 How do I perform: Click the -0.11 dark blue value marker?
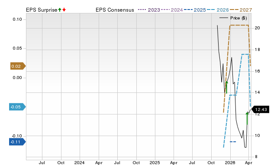click(x=17, y=142)
